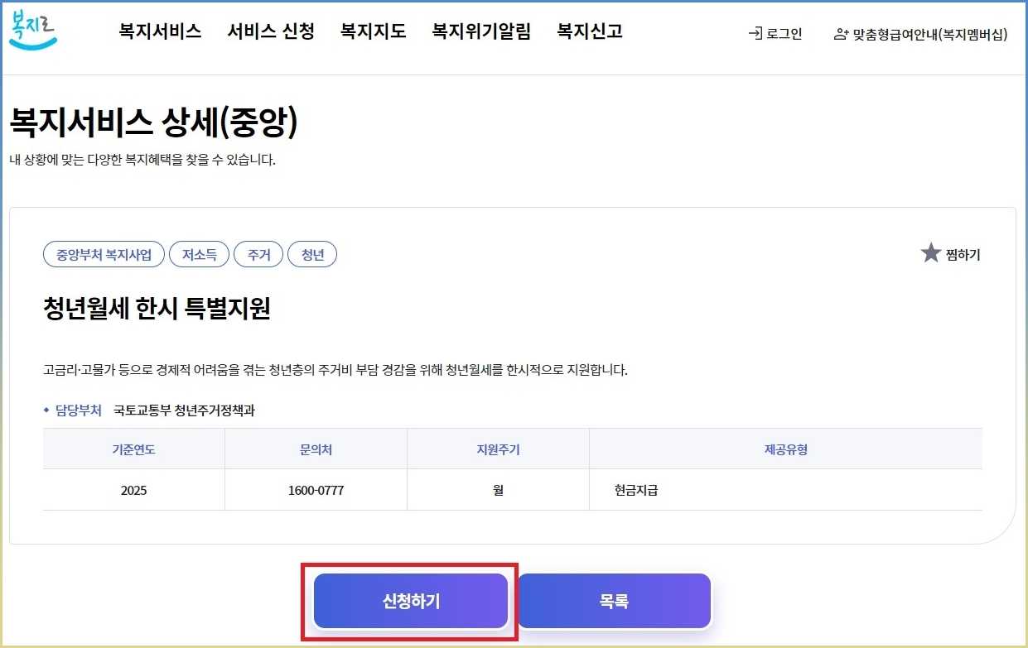The height and width of the screenshot is (648, 1028).
Task: Select the 저소득 category tag
Action: [x=199, y=254]
